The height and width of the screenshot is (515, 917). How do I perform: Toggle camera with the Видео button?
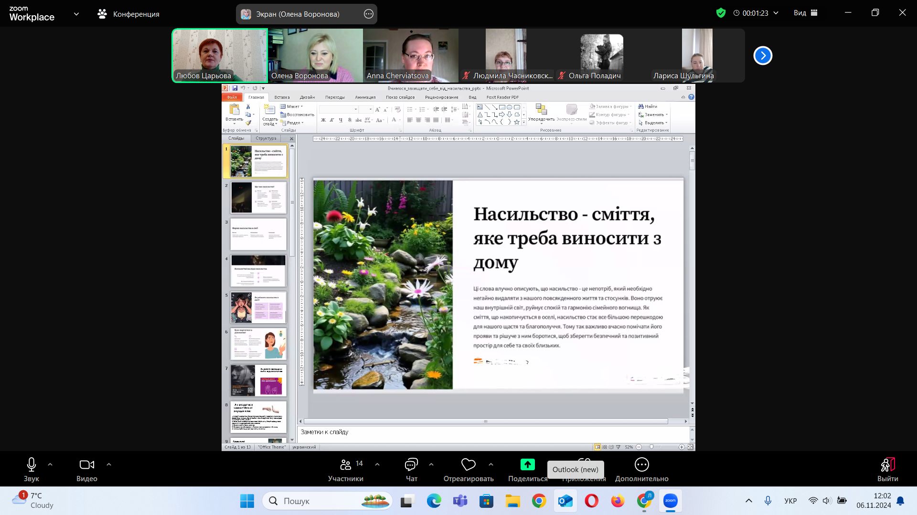(86, 465)
